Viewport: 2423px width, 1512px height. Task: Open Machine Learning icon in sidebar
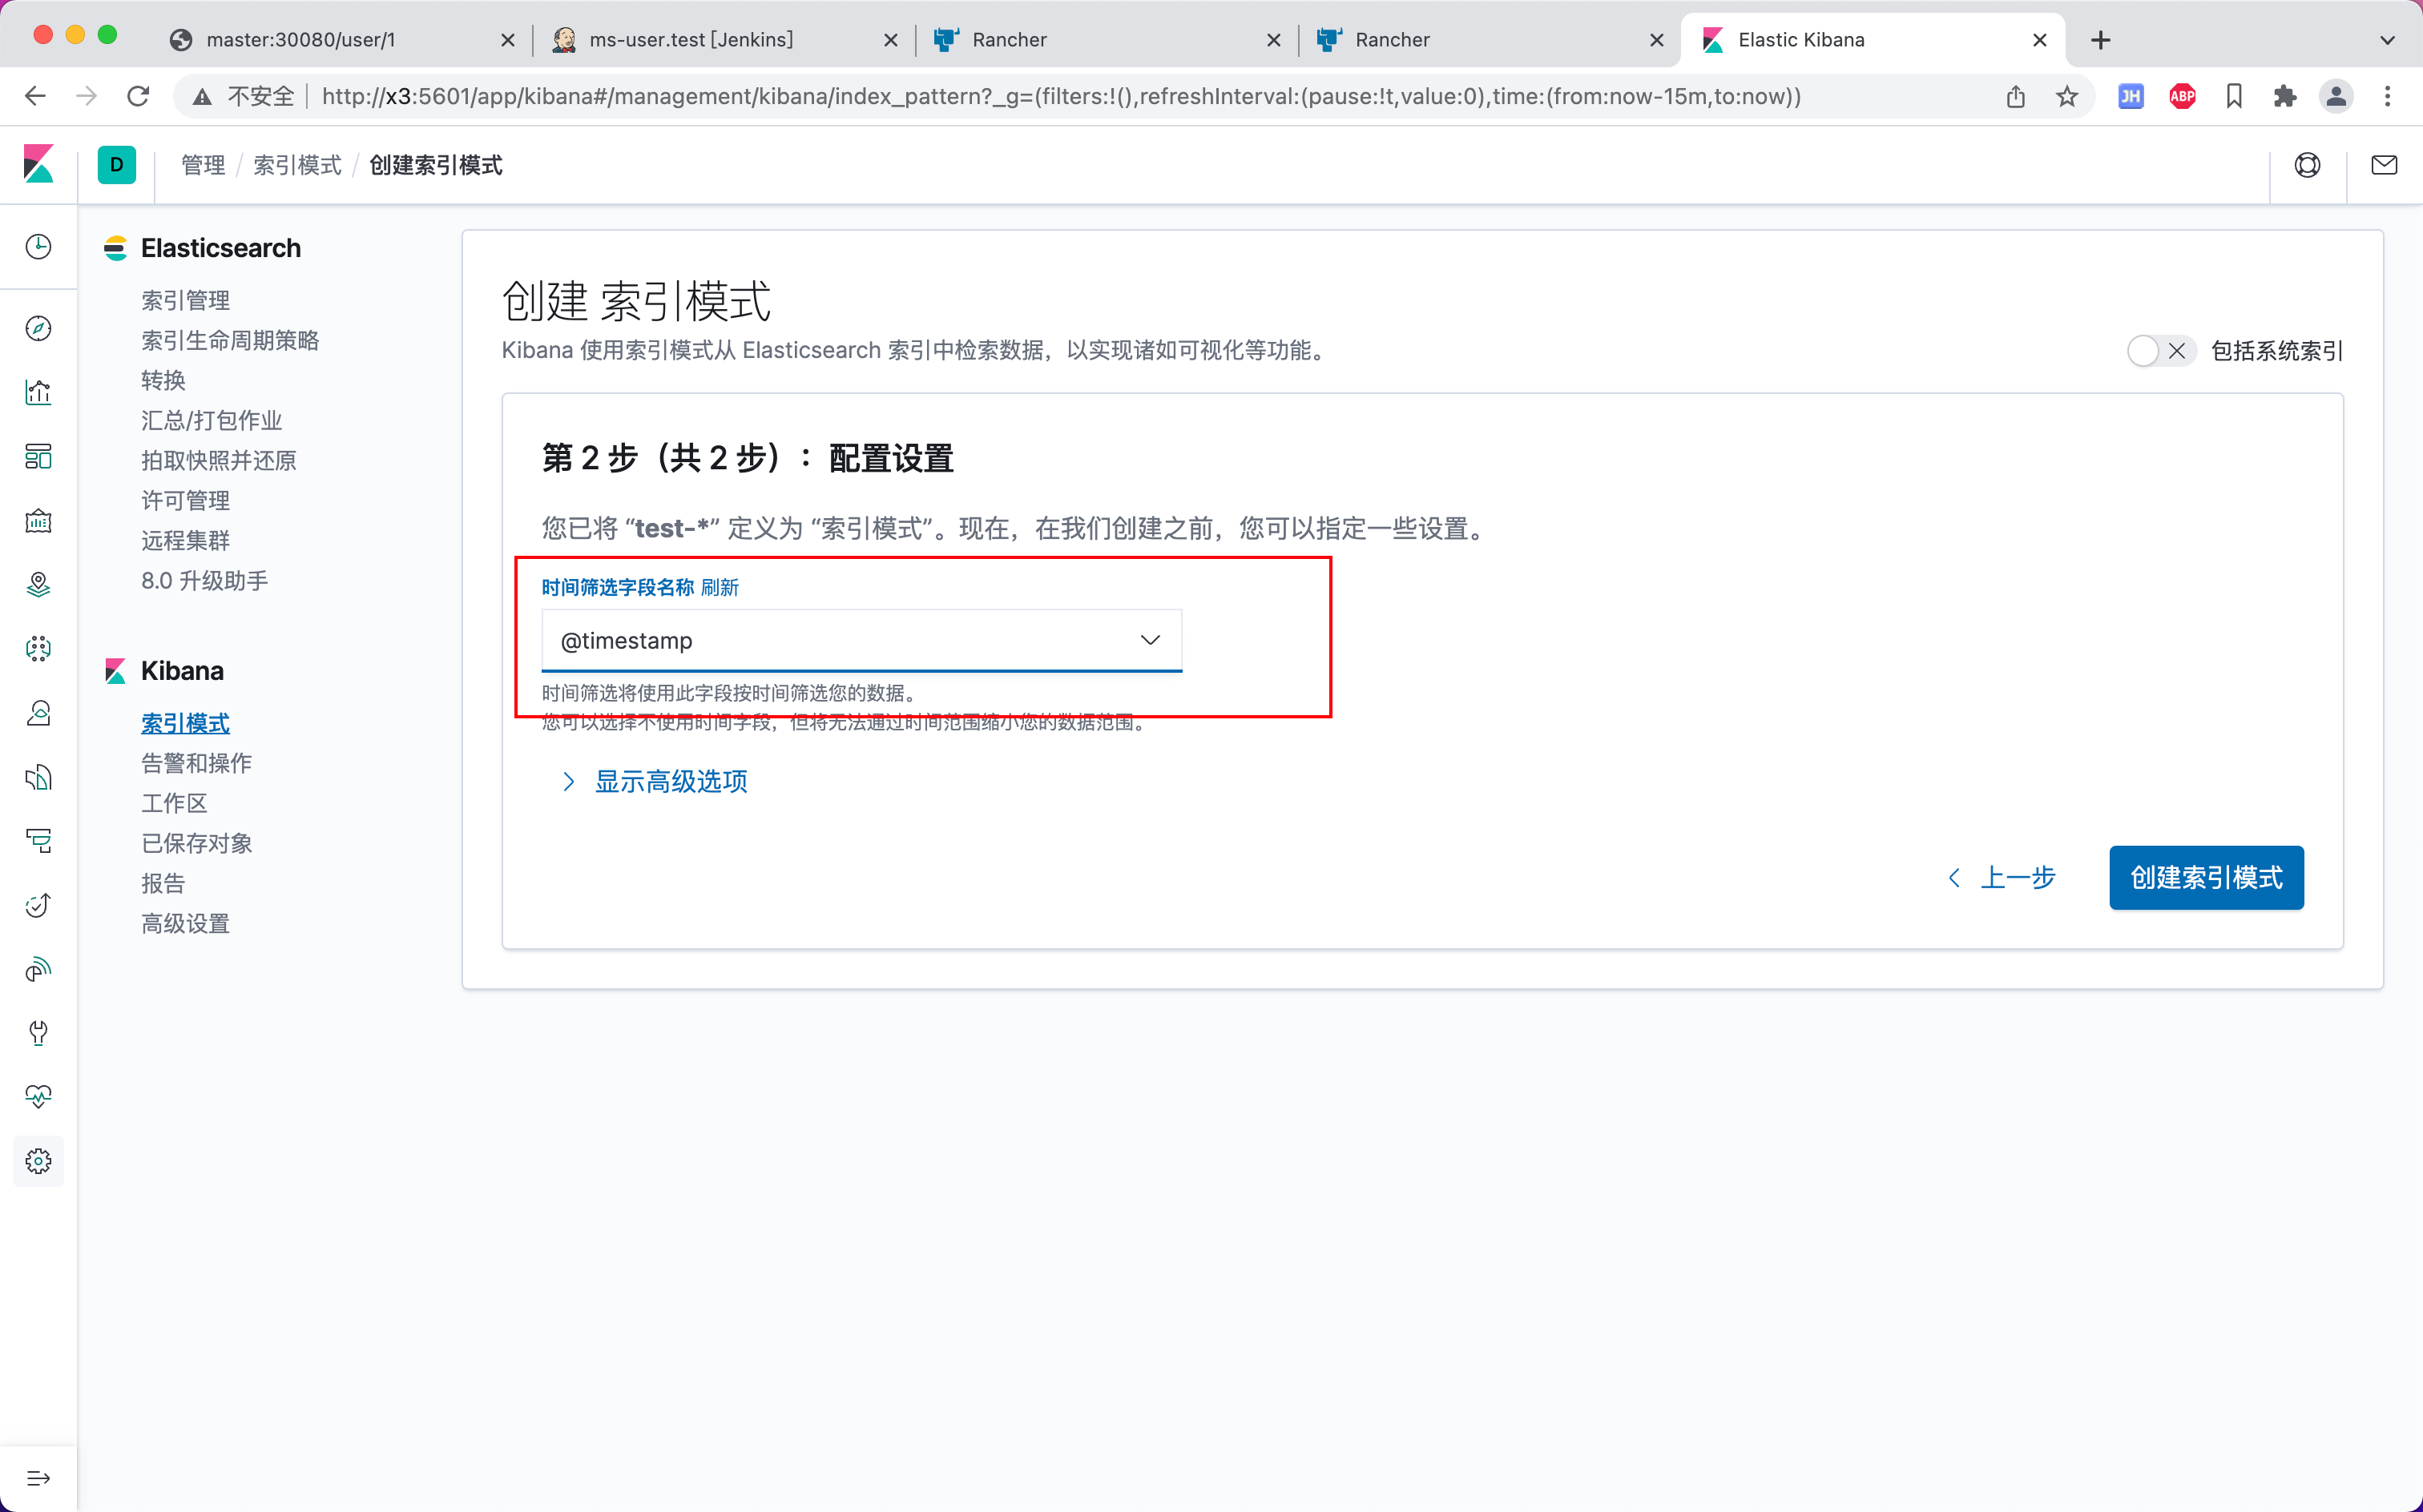pos(38,648)
